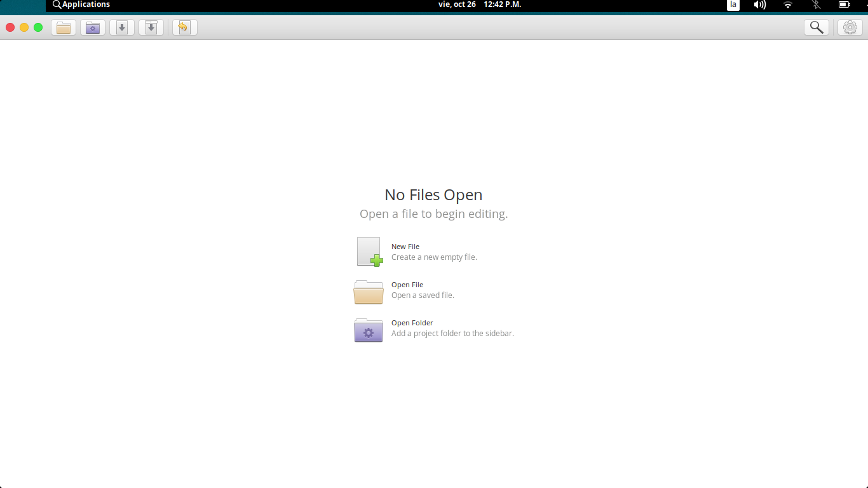Image resolution: width=868 pixels, height=488 pixels.
Task: Open the editor settings gear menu
Action: pyautogui.click(x=850, y=27)
